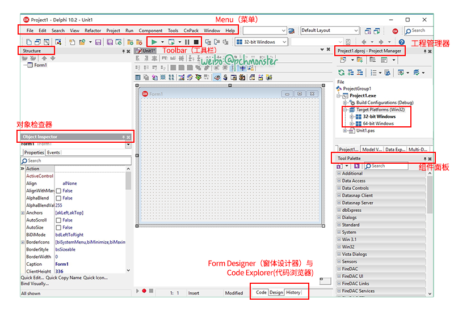This screenshot has width=454, height=311.
Task: Click the Move Down arrow in Structure panel
Action: 52,58
